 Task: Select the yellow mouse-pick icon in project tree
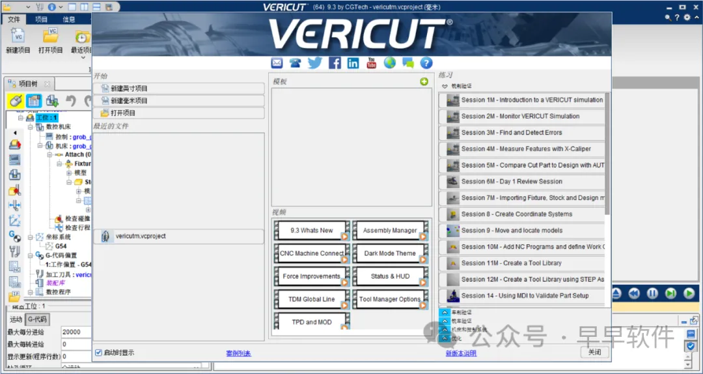[16, 101]
